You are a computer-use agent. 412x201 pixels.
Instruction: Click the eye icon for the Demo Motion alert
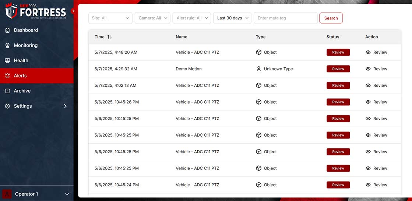[368, 69]
